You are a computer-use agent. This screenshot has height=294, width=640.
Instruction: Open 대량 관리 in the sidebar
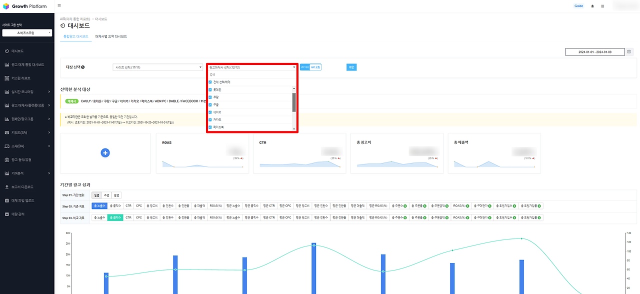point(27,214)
